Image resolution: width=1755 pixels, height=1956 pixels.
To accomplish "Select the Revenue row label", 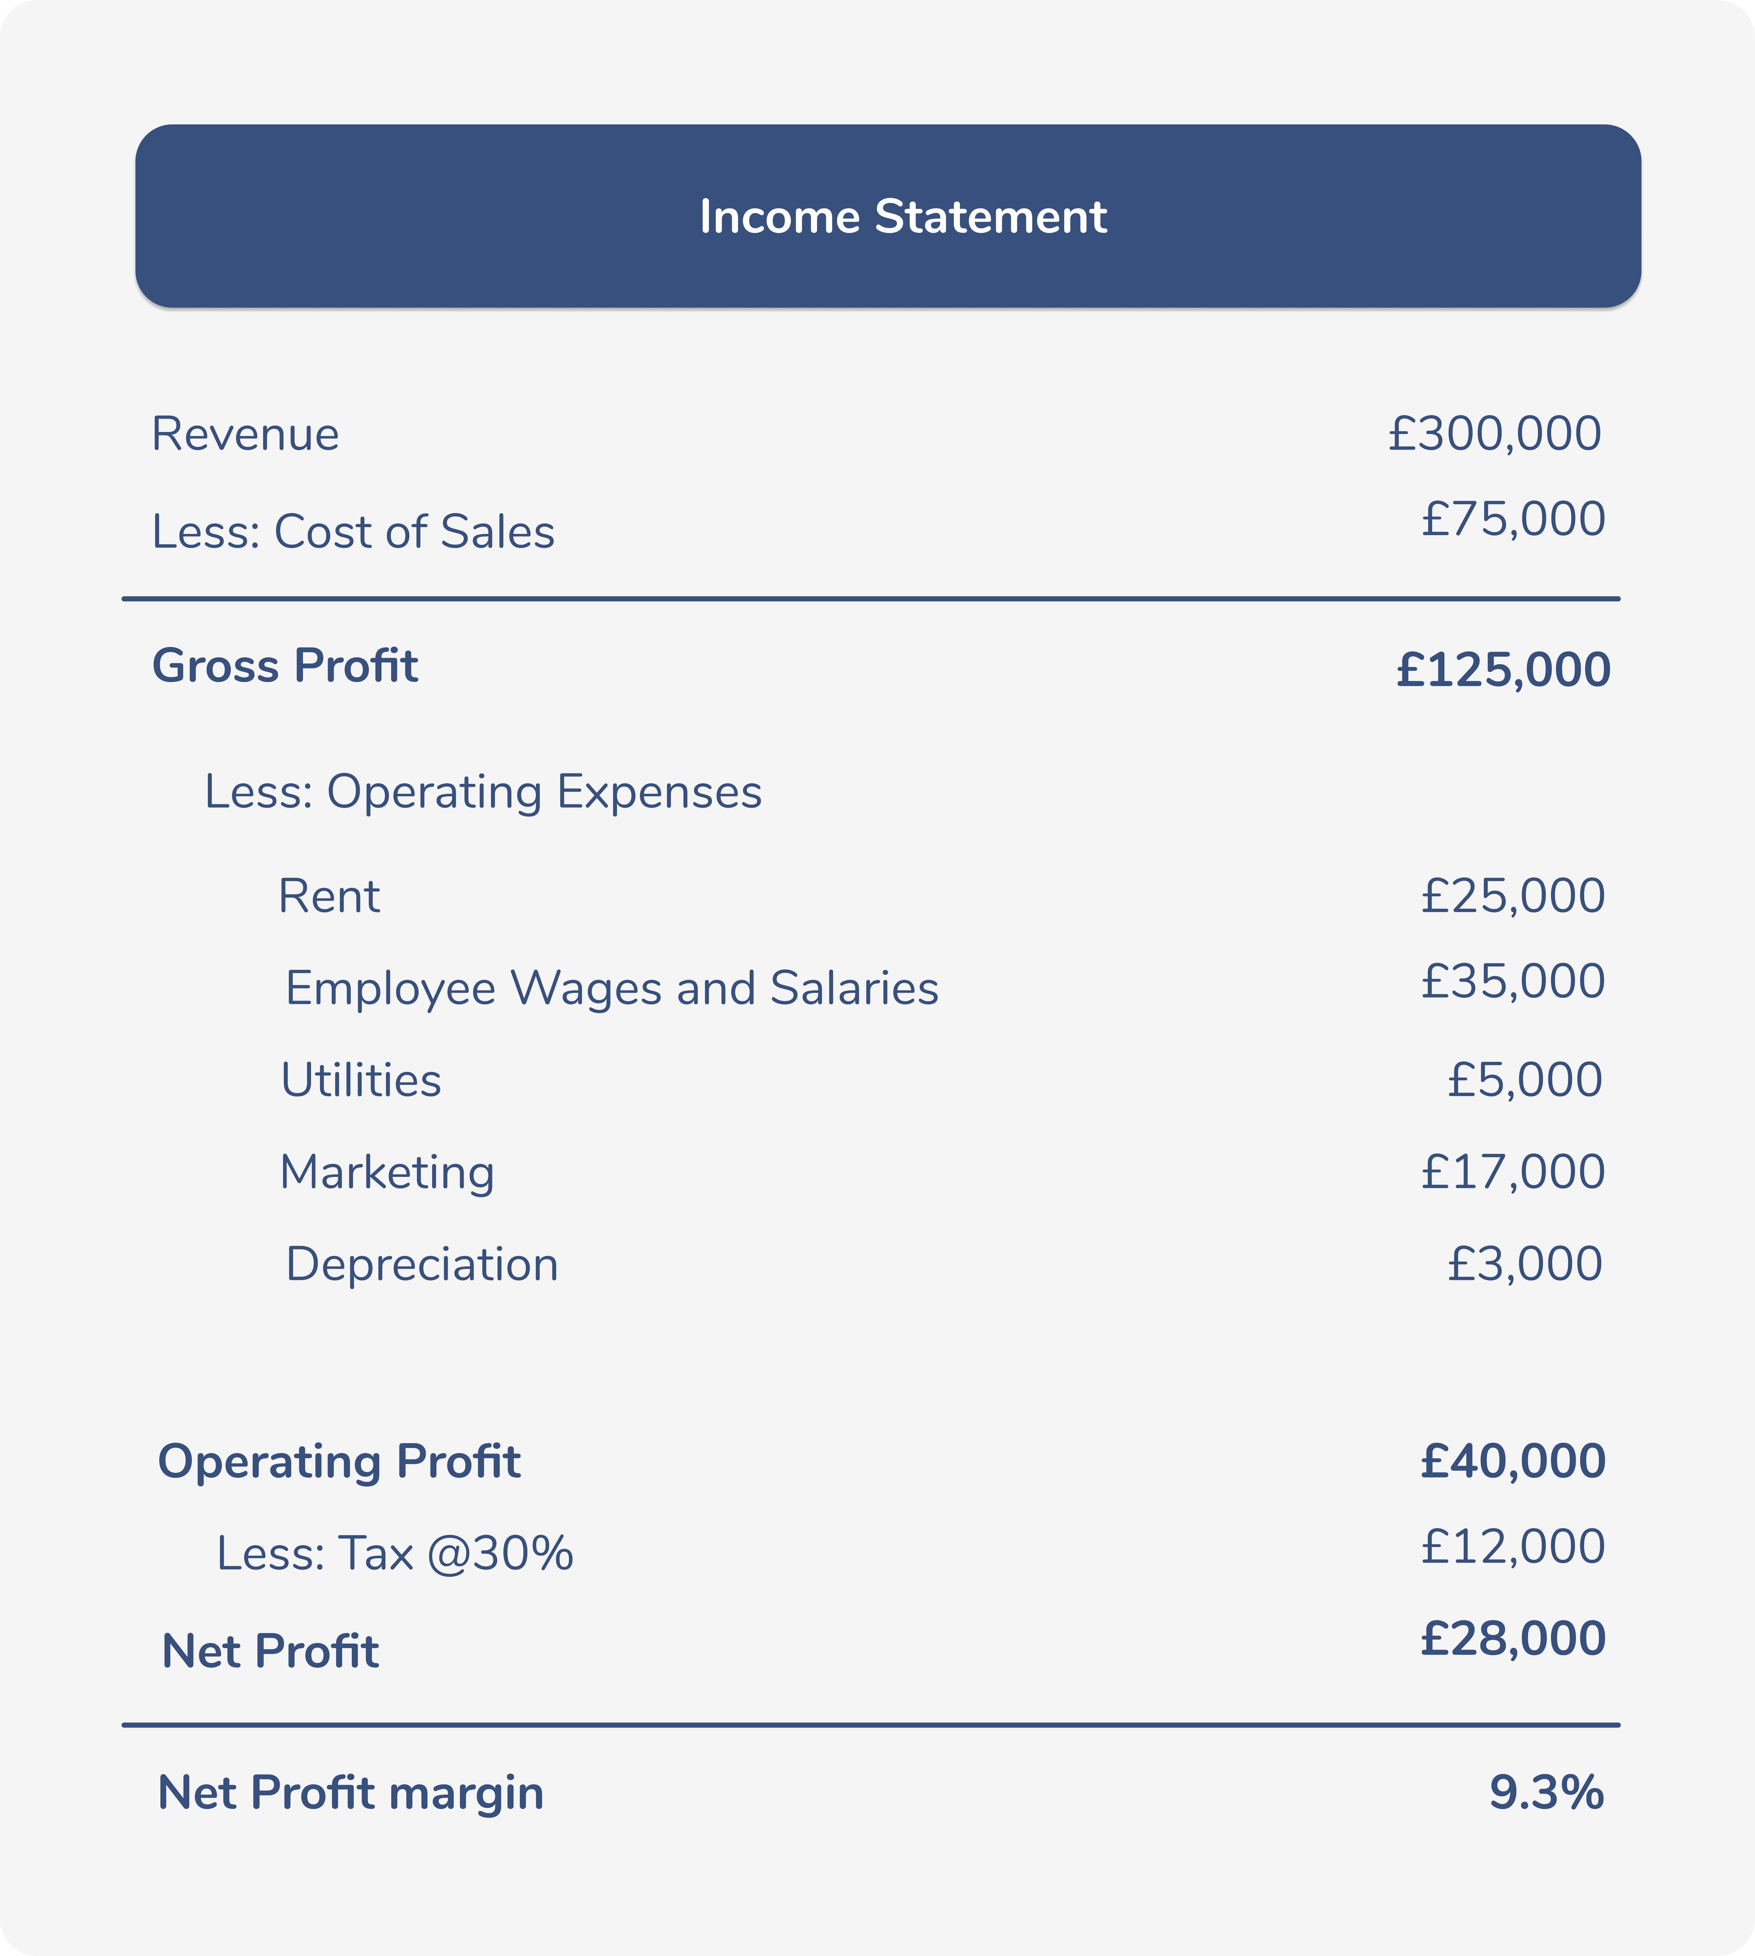I will click(x=245, y=434).
